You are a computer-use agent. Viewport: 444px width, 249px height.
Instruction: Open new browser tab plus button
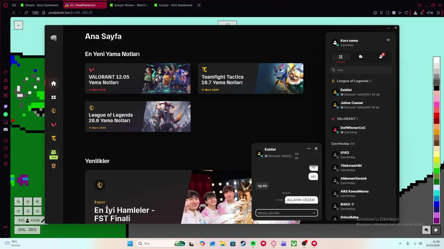pyautogui.click(x=199, y=5)
